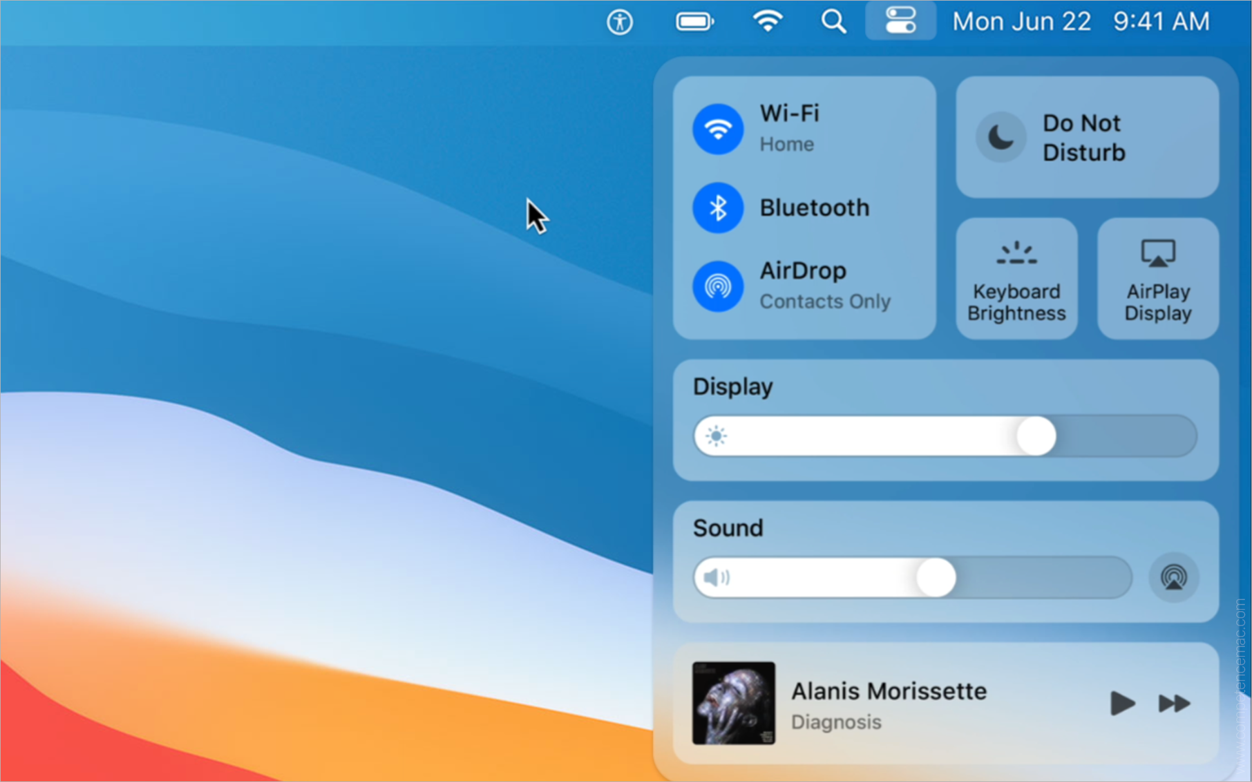1252x782 pixels.
Task: Open Spotlight search magnifier icon
Action: pyautogui.click(x=833, y=22)
